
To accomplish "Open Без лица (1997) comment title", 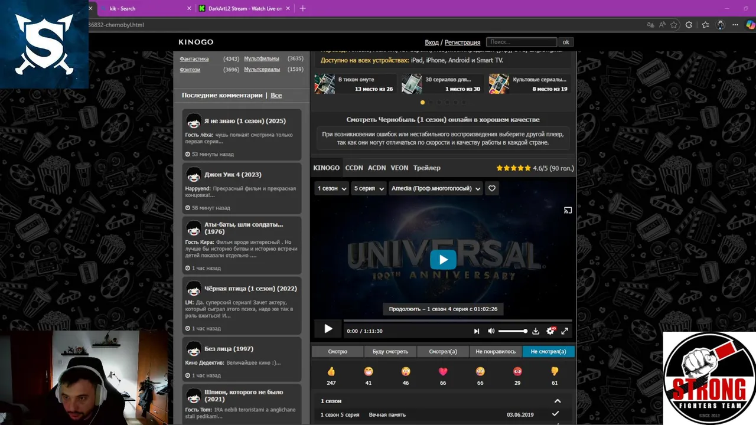I will coord(229,349).
